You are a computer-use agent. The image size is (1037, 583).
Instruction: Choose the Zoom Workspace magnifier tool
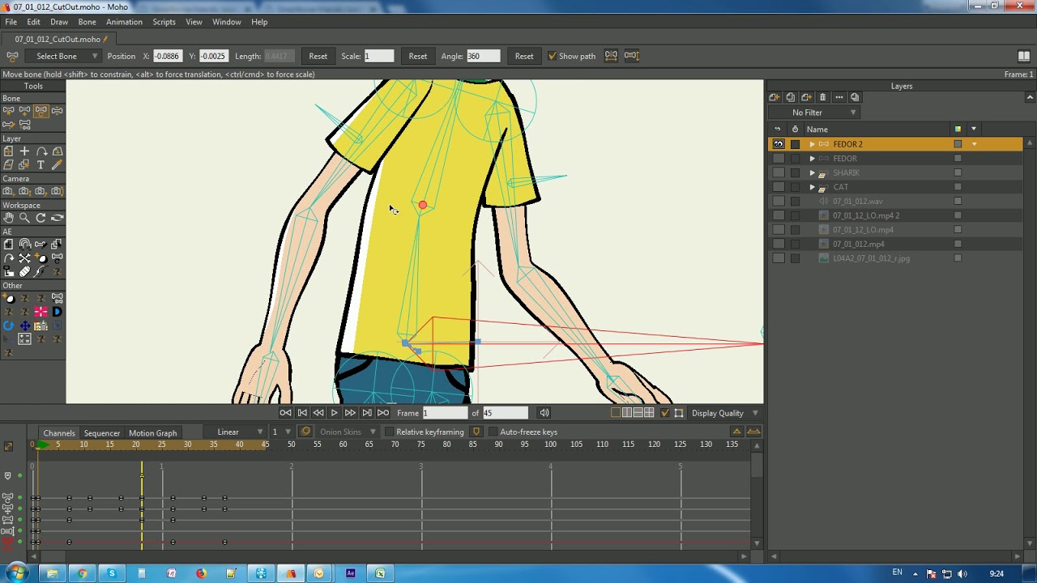tap(24, 218)
